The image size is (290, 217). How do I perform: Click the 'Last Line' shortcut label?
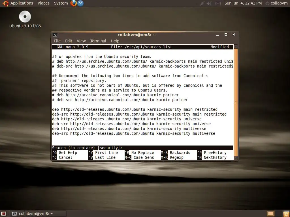point(105,157)
